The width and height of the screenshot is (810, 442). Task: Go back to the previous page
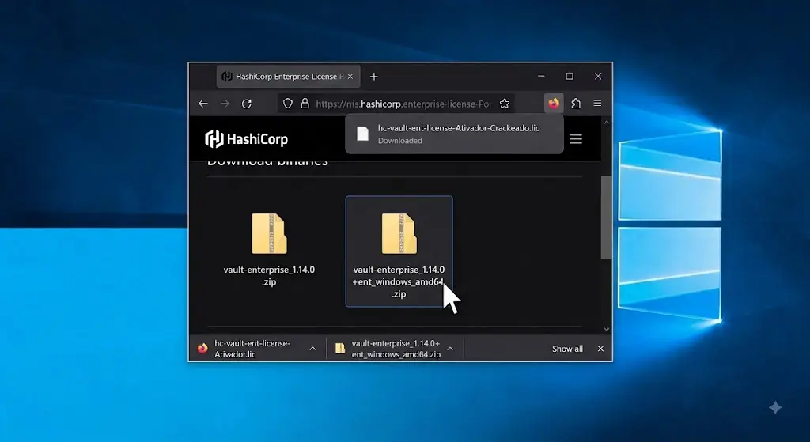[x=203, y=104]
